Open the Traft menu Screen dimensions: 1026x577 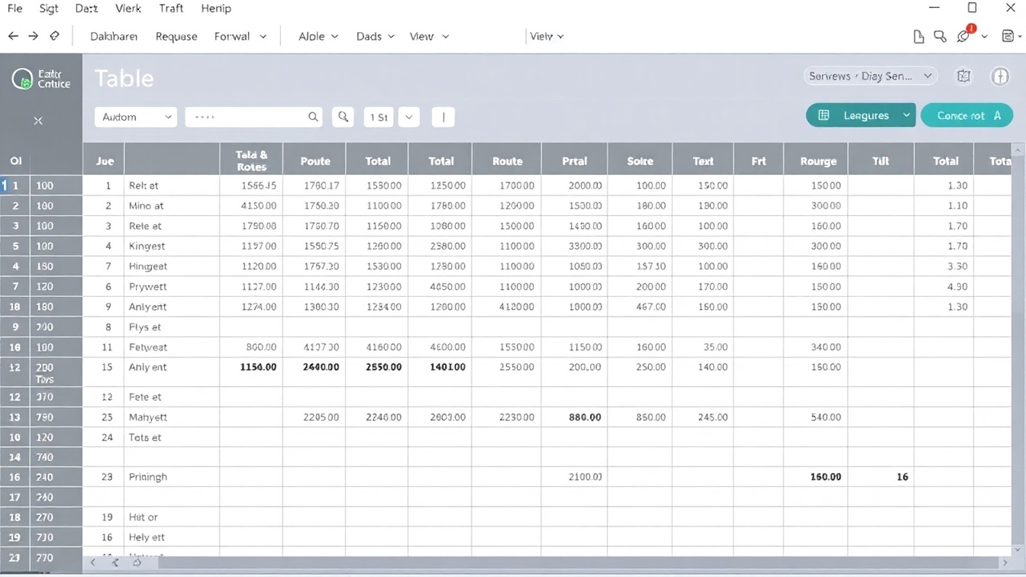click(x=171, y=8)
